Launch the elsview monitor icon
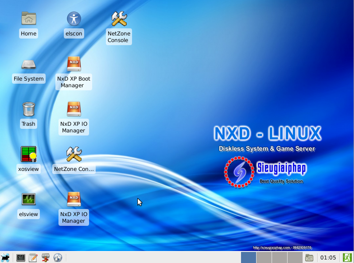Screen dimensions: 354x263 (29, 199)
